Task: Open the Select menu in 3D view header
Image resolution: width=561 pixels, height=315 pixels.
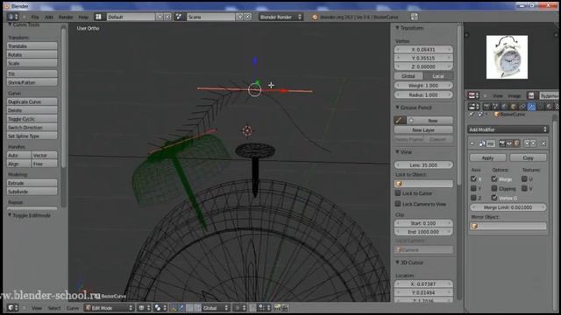Action: (54, 307)
